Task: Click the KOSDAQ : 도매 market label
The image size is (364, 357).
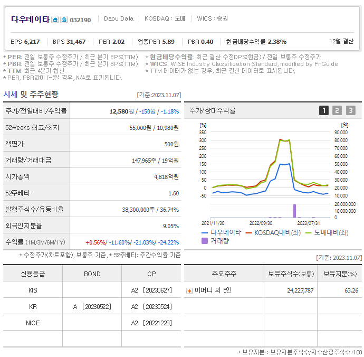Action: coord(165,18)
